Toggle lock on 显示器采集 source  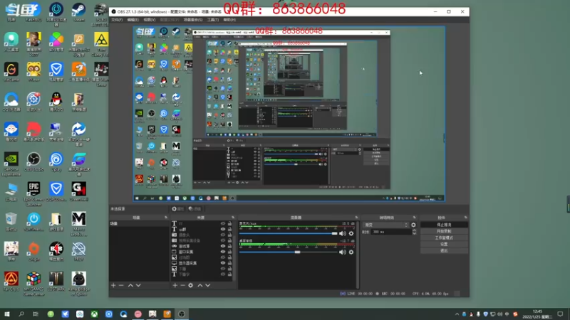pyautogui.click(x=229, y=263)
